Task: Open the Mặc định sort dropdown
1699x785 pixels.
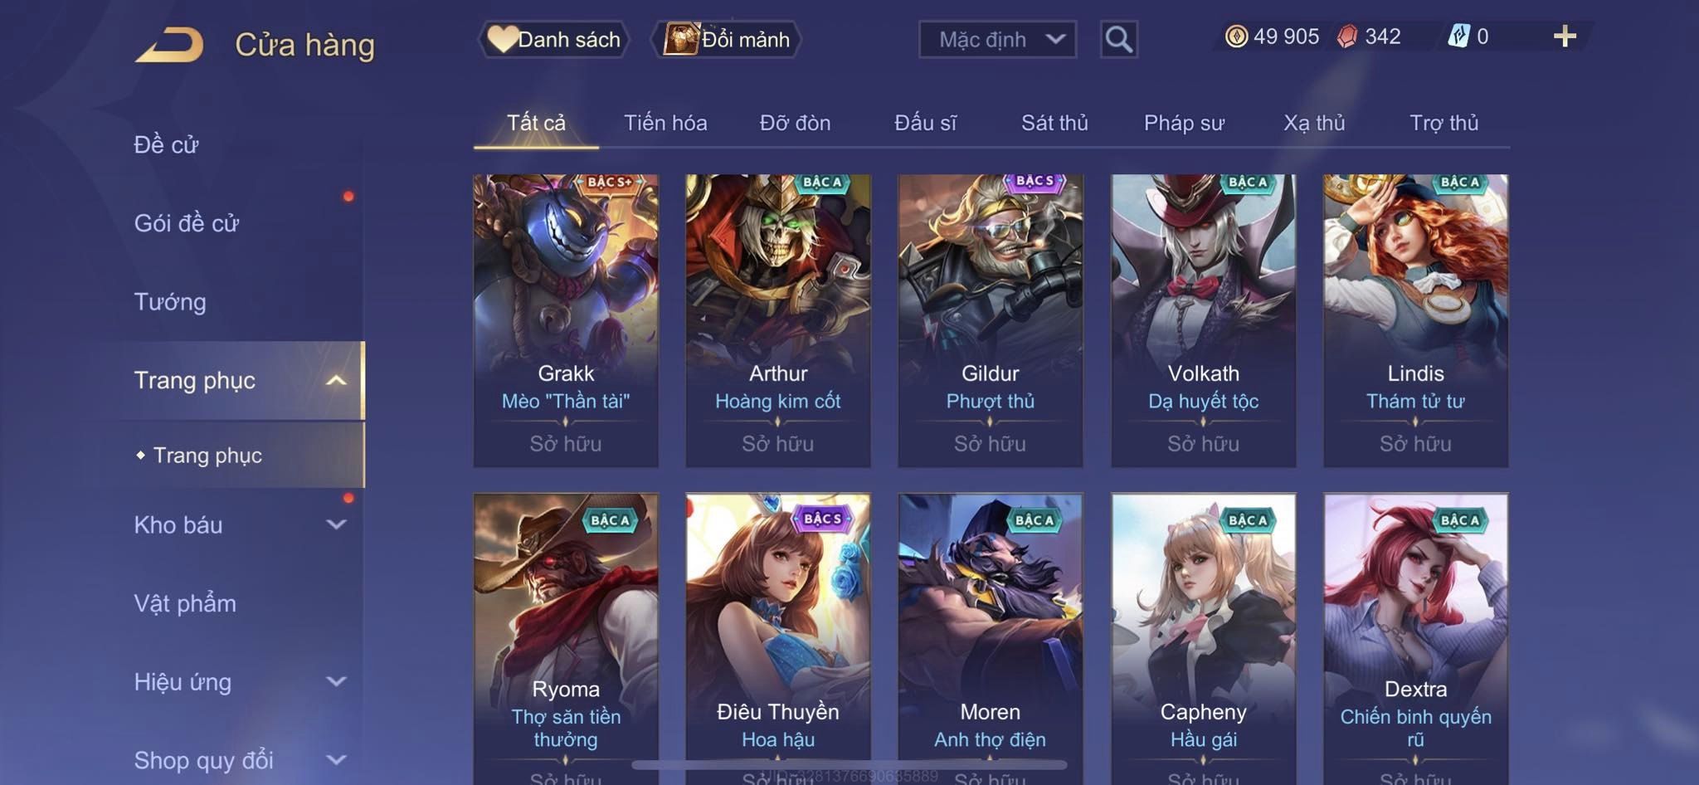Action: point(997,39)
